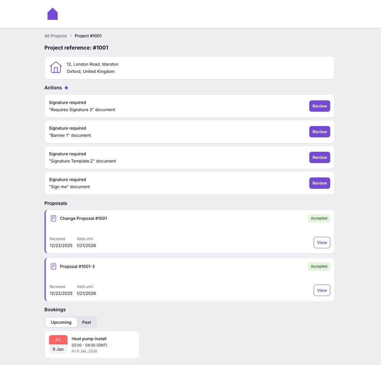Click Accepted badge on Change Proposal #1001
Image resolution: width=381 pixels, height=365 pixels.
pyautogui.click(x=319, y=218)
